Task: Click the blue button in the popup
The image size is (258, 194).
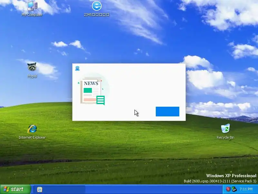Action: [167, 112]
